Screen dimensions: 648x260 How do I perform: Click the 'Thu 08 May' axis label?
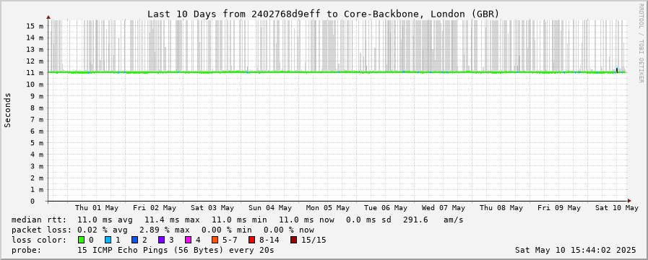tap(501, 208)
